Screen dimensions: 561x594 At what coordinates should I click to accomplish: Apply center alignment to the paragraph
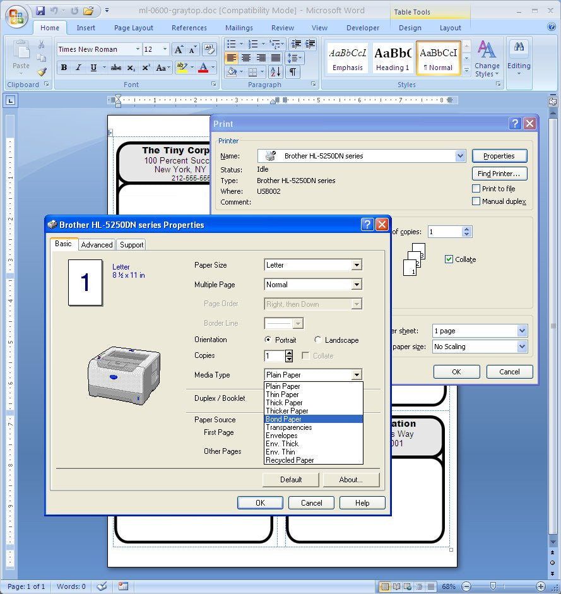(x=245, y=57)
